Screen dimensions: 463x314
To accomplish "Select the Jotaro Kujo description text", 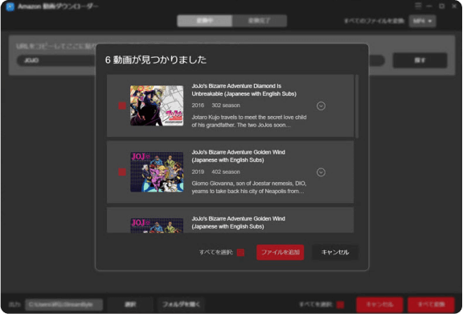I will [x=249, y=121].
